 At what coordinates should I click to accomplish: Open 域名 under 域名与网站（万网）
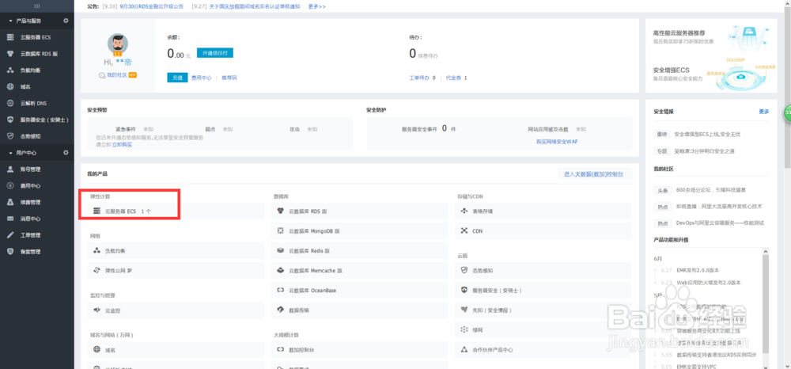pyautogui.click(x=176, y=350)
